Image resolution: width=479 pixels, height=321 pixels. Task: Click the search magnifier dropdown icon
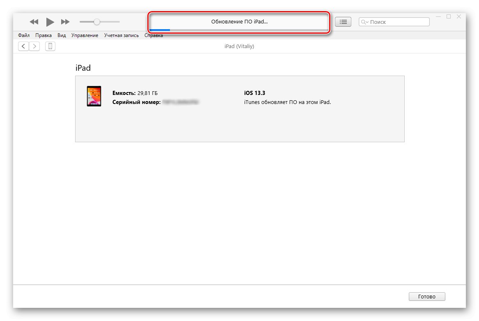tap(365, 22)
